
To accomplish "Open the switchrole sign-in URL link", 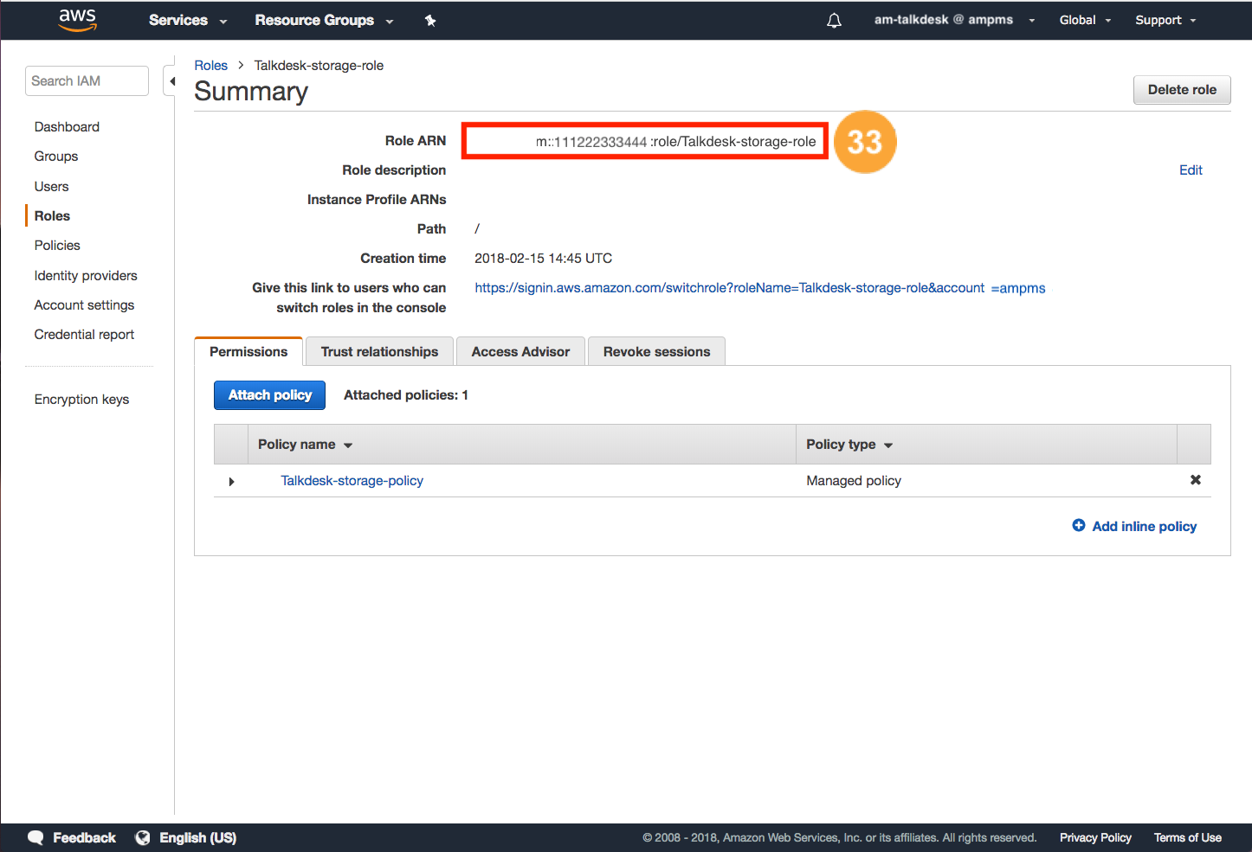I will [x=759, y=288].
